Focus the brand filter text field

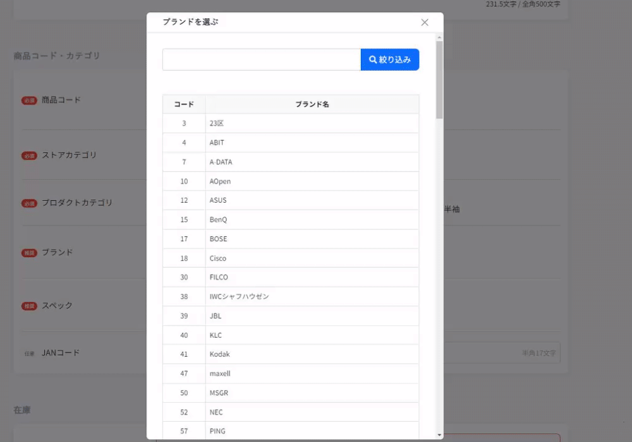point(262,59)
